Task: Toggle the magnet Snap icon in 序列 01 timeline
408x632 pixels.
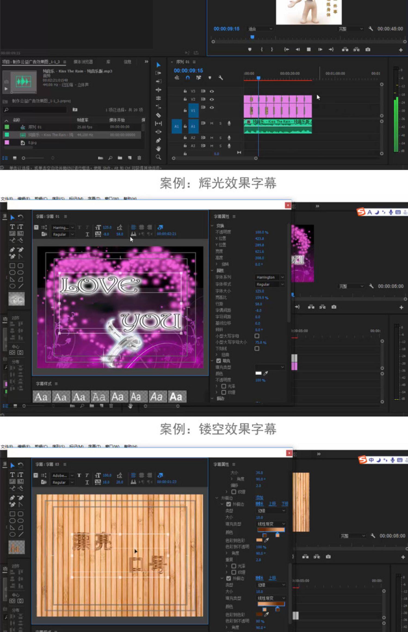Action: pyautogui.click(x=188, y=78)
